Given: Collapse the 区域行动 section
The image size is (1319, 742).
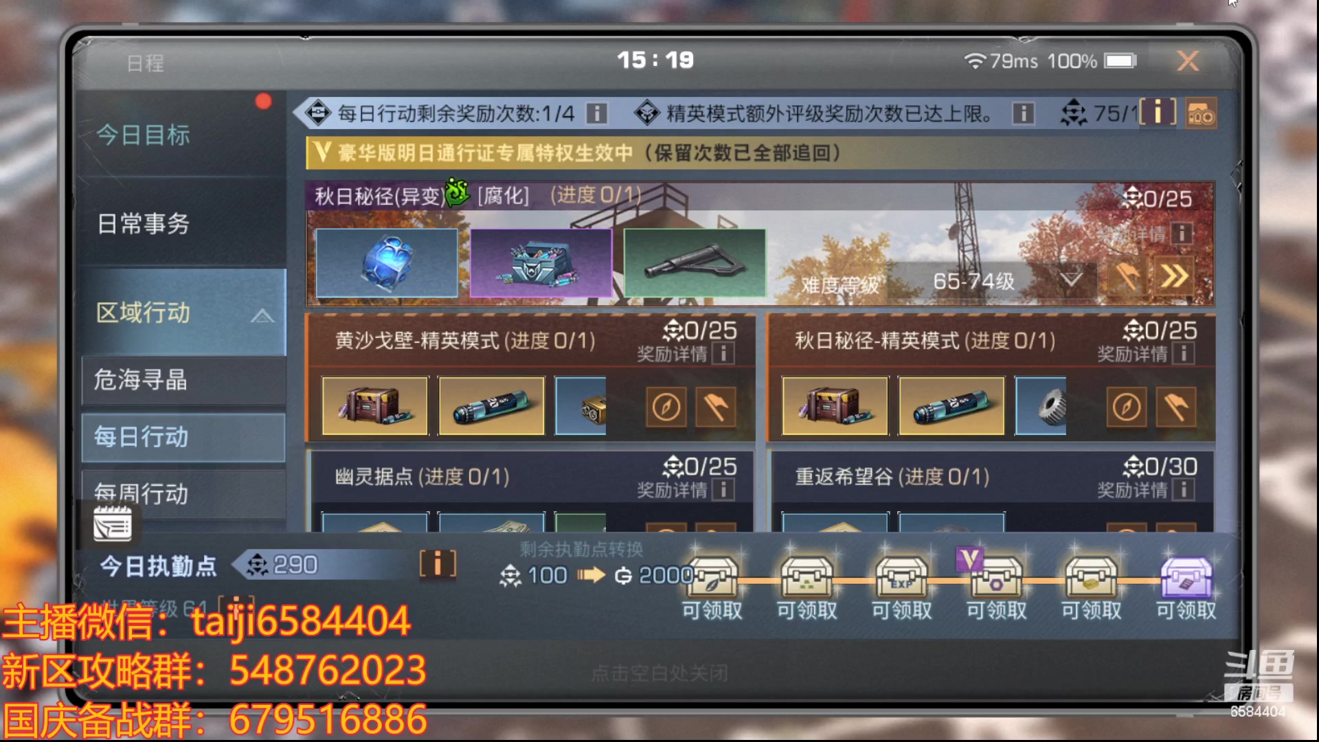Looking at the screenshot, I should [x=262, y=315].
